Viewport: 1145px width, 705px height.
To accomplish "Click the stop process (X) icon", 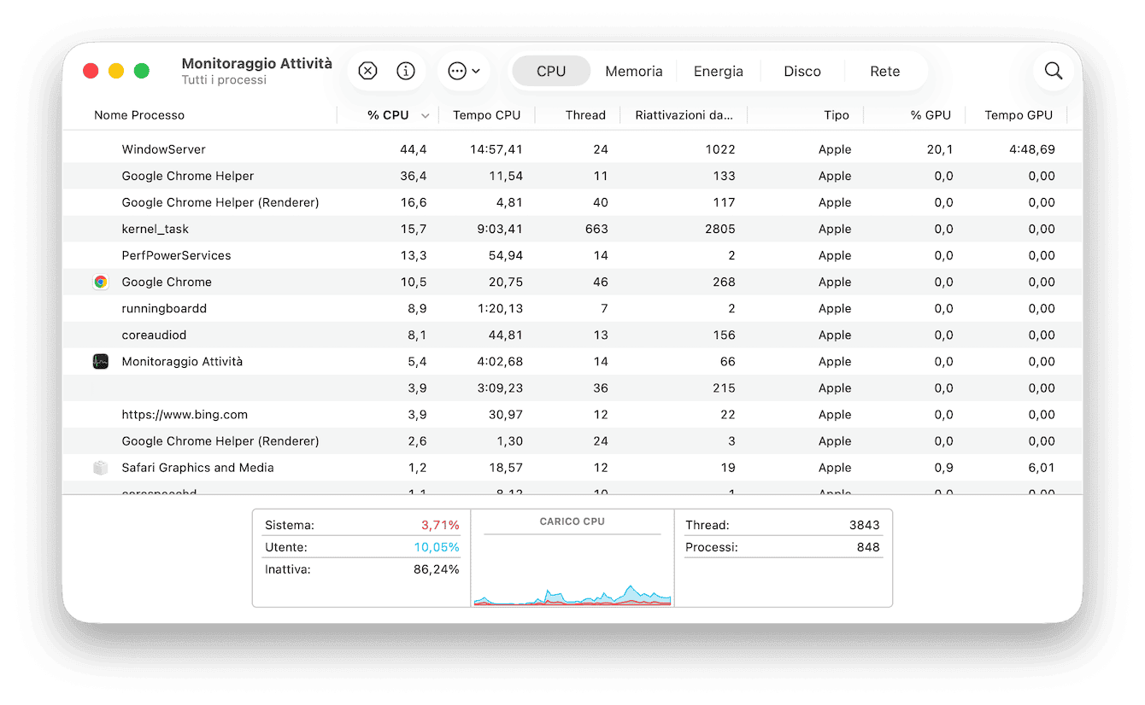I will coord(367,71).
